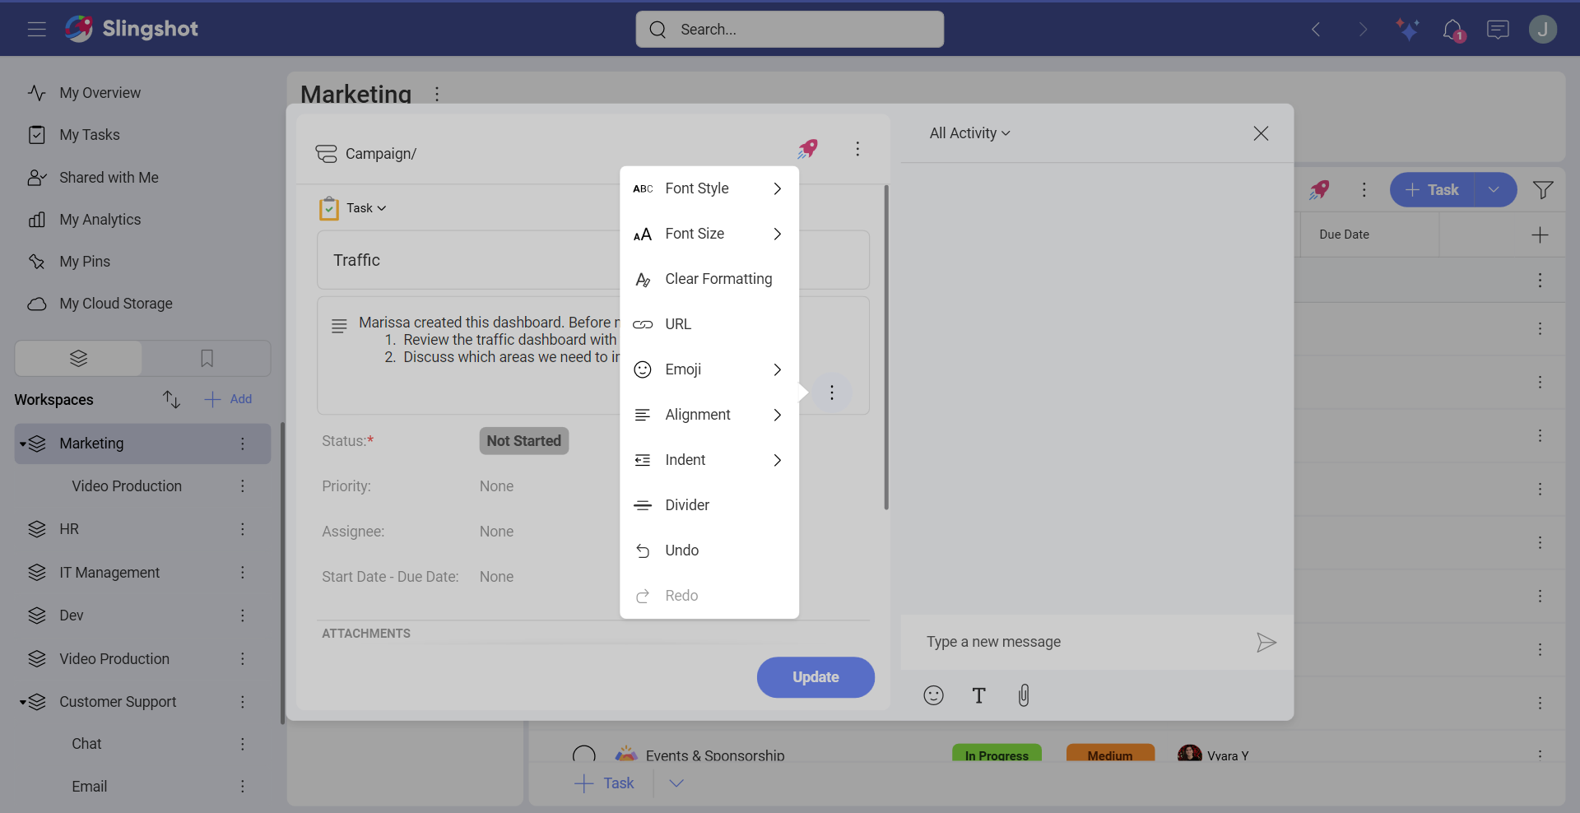Viewport: 1580px width, 813px height.
Task: Click the Type a new message field
Action: click(1078, 642)
